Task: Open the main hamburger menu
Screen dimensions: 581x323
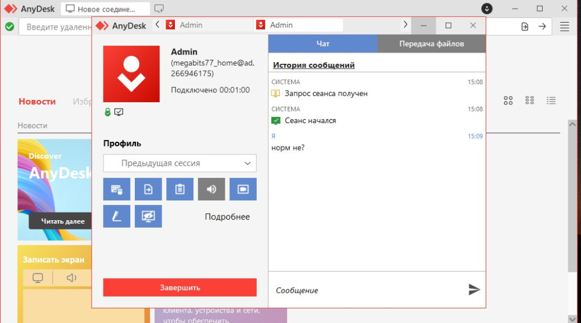Action: point(564,27)
